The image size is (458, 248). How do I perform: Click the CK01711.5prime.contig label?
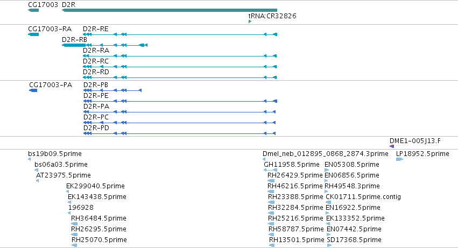pos(363,197)
